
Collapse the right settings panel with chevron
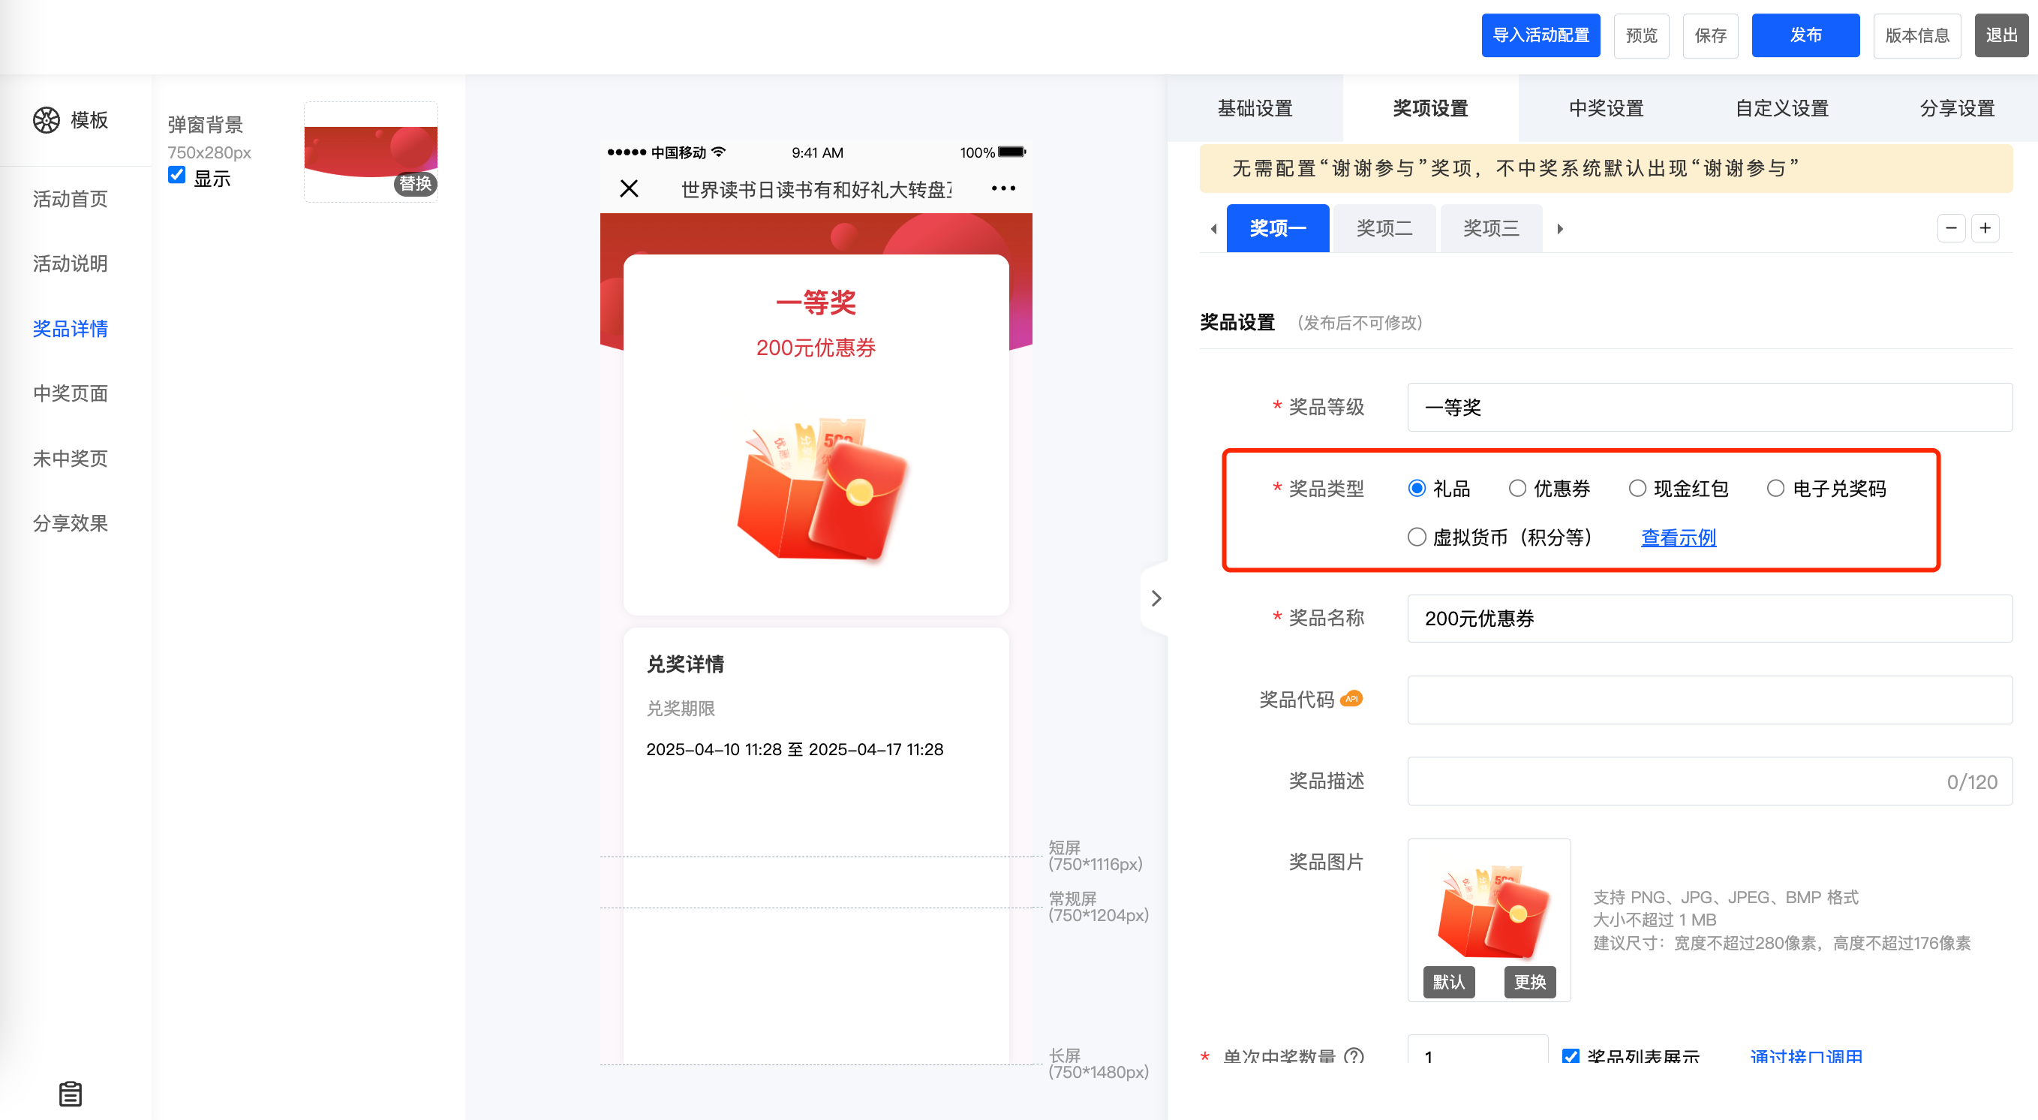(1156, 598)
